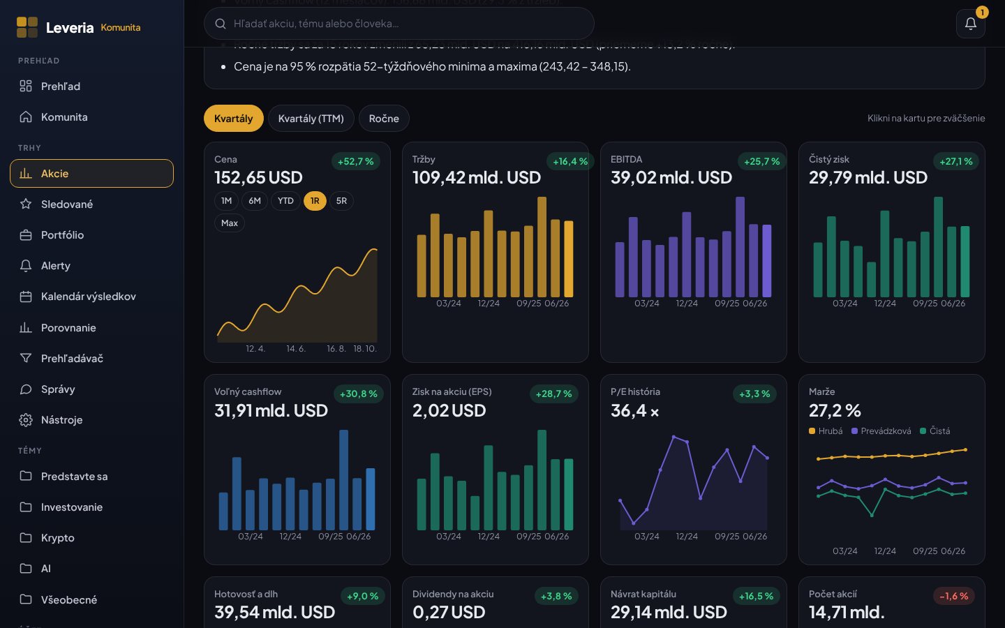This screenshot has height=628, width=1005.
Task: Click the Investovanie folder icon
Action: point(26,507)
